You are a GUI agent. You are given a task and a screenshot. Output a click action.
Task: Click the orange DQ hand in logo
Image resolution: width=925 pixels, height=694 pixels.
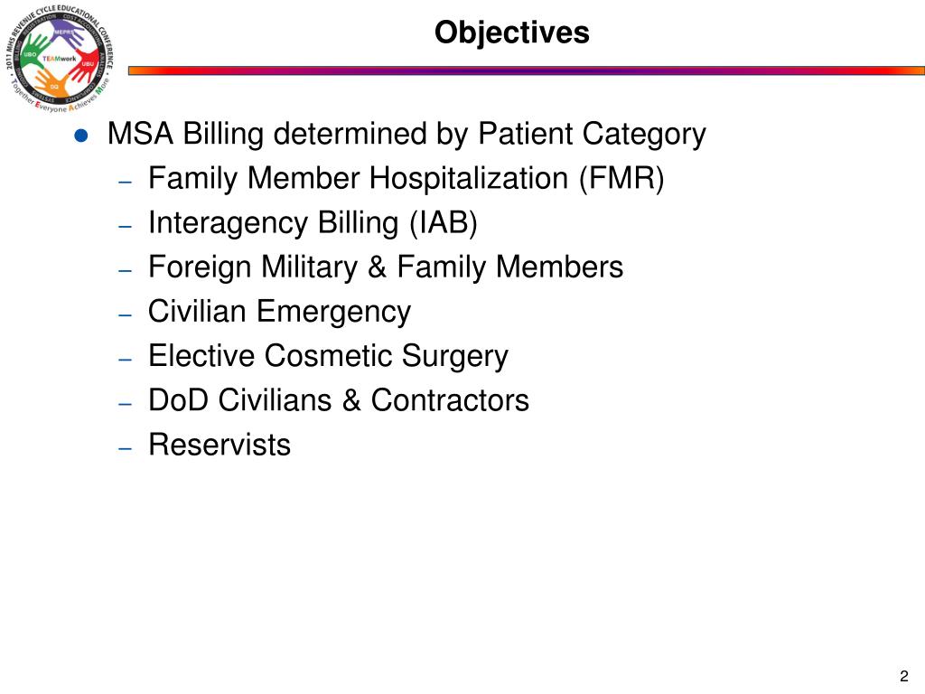(51, 83)
